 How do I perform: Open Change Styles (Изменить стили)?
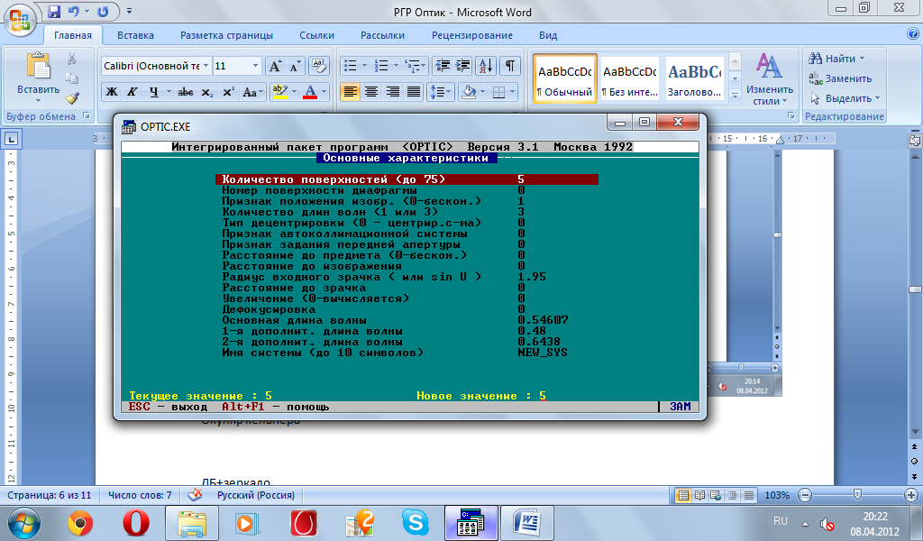click(x=770, y=78)
